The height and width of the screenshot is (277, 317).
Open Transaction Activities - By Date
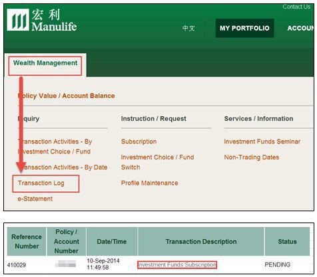click(x=63, y=167)
